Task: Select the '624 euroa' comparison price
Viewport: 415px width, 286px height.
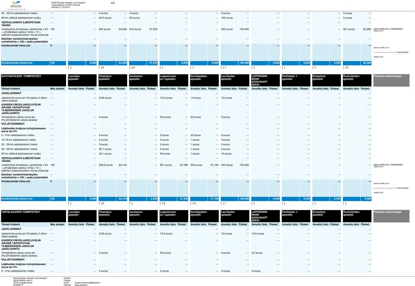Action: 105,29
